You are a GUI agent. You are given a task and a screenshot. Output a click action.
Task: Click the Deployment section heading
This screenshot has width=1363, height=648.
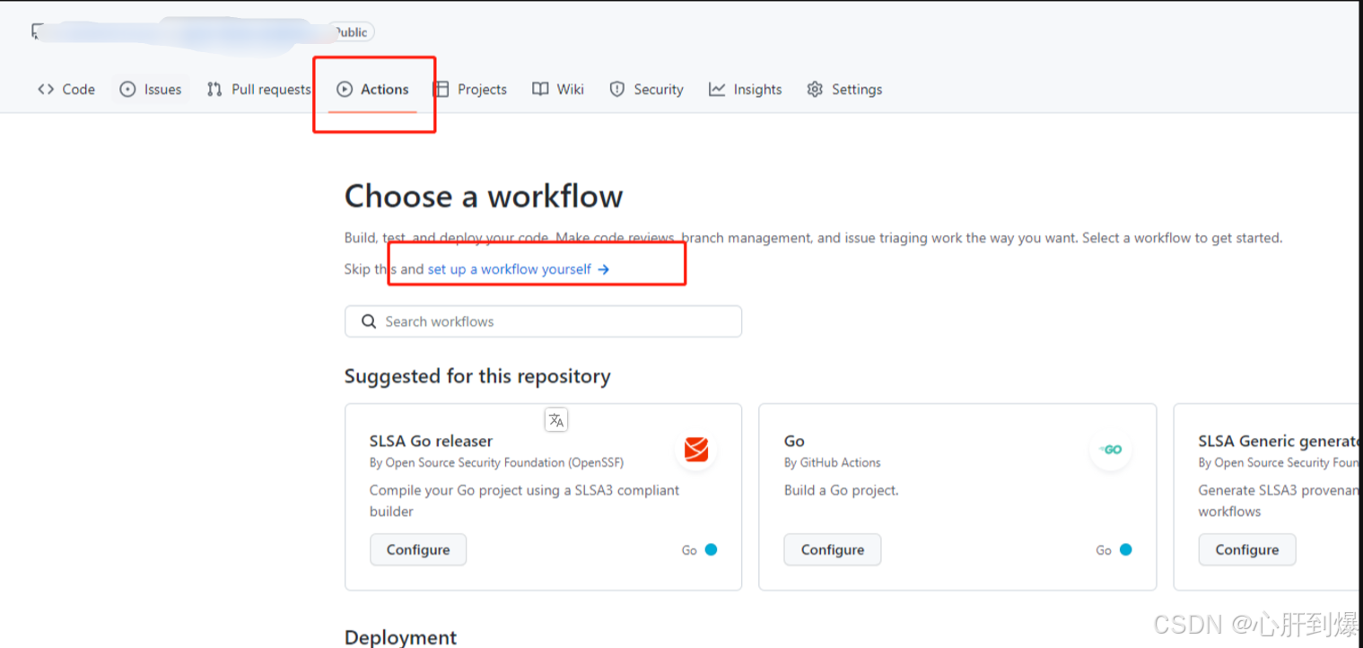pos(400,637)
